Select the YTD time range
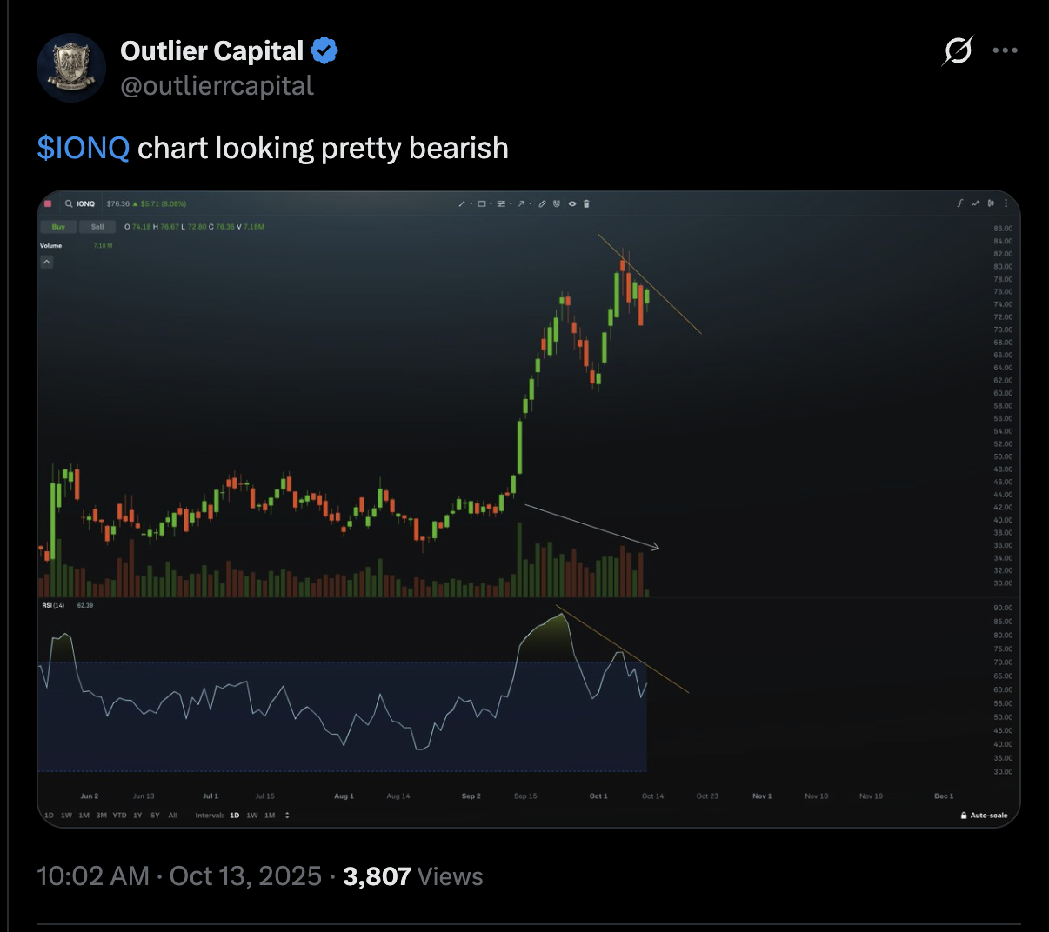1049x932 pixels. click(119, 815)
